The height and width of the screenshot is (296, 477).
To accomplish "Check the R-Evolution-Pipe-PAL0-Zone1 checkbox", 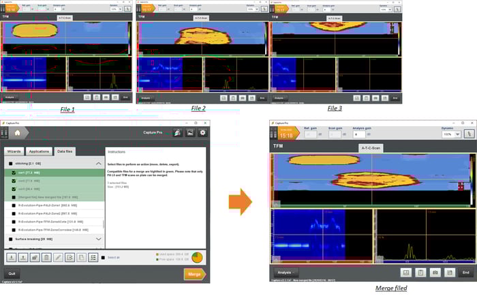I will click(14, 205).
